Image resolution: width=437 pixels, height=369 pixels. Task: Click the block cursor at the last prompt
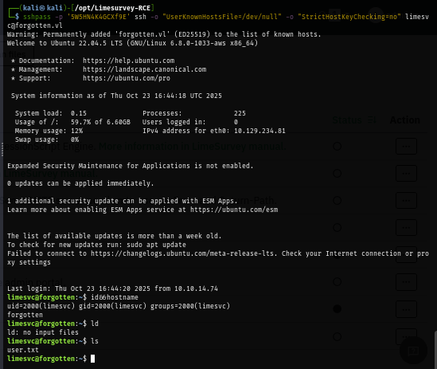click(x=93, y=359)
